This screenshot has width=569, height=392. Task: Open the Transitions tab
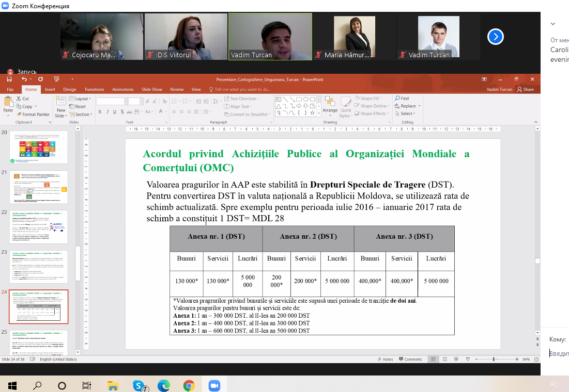(95, 89)
